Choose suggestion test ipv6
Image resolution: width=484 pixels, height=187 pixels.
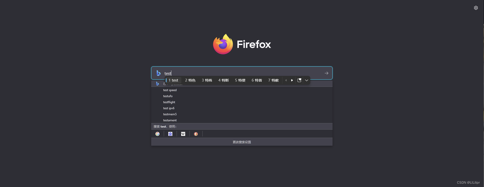point(242,108)
